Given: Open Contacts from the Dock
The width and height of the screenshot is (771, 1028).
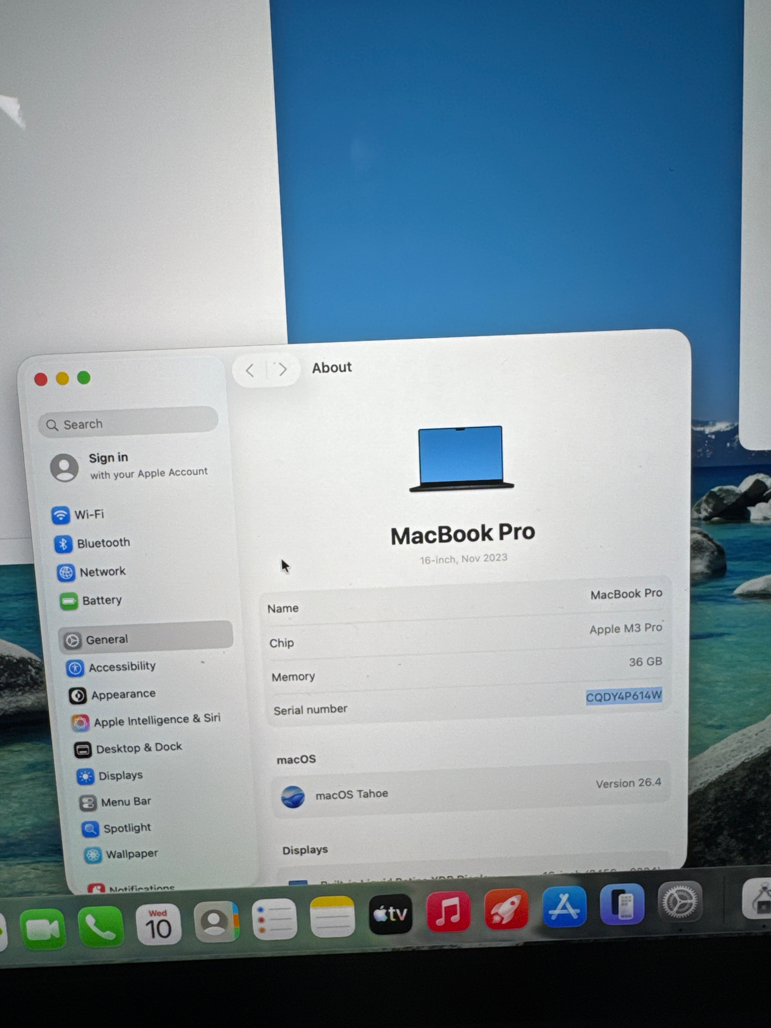Looking at the screenshot, I should tap(216, 921).
